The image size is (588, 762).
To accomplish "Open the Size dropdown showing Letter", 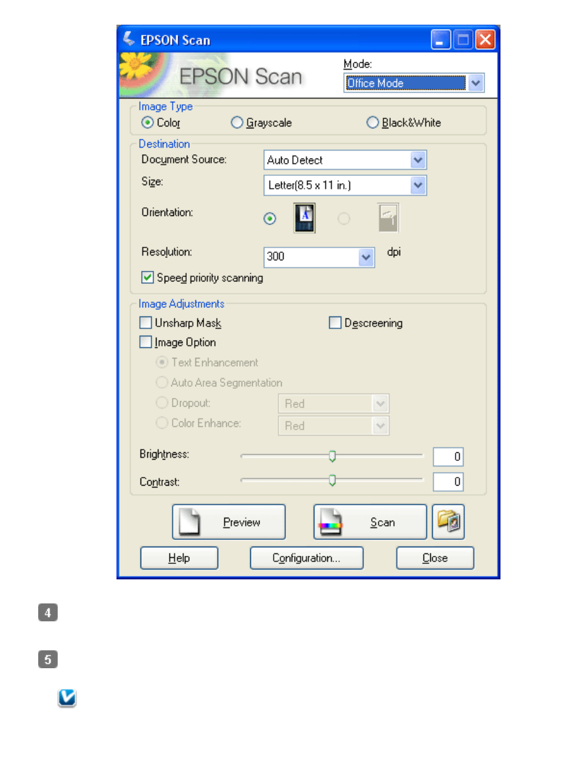I will 345,185.
